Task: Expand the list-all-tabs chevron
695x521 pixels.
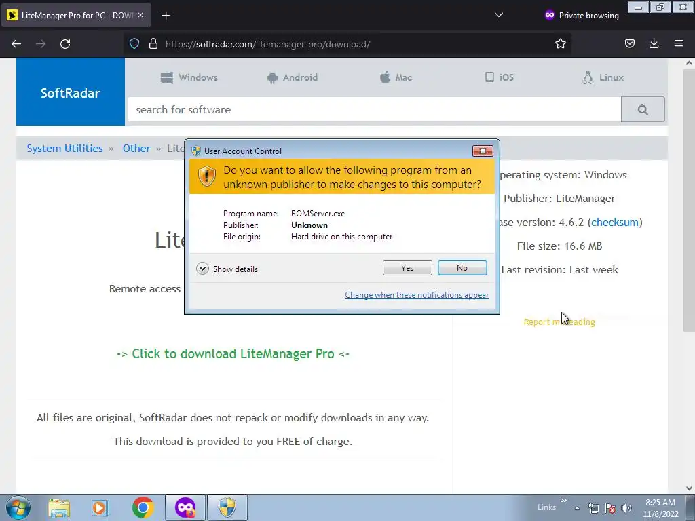Action: 499,15
